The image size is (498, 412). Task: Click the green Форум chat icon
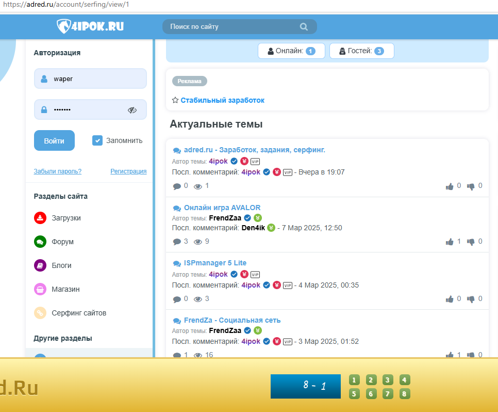tap(40, 242)
